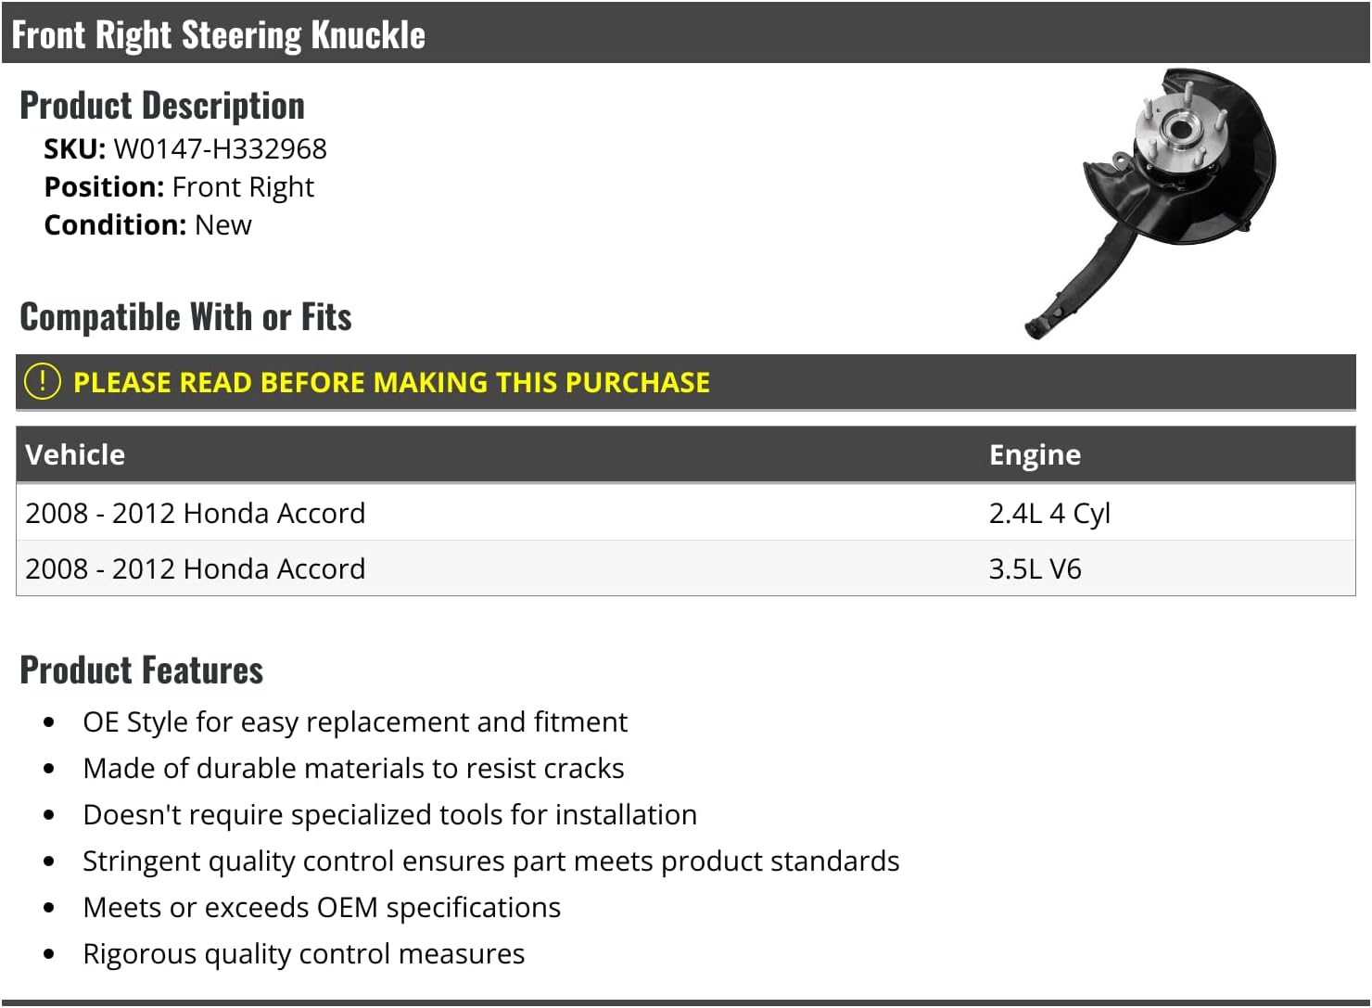Click the 2008 - 2012 Honda Accord 2.4L row
Image resolution: width=1372 pixels, height=1008 pixels.
click(x=685, y=512)
